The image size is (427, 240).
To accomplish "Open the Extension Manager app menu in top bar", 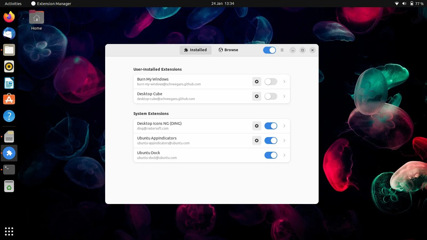I will point(51,4).
